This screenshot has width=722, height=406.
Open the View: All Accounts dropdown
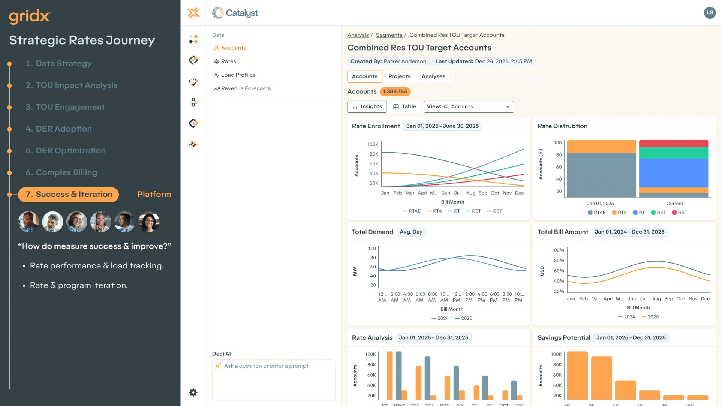click(x=469, y=107)
